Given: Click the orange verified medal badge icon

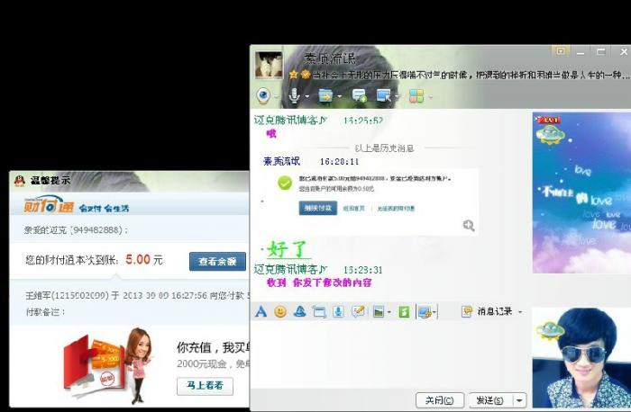Looking at the screenshot, I should pyautogui.click(x=306, y=75).
